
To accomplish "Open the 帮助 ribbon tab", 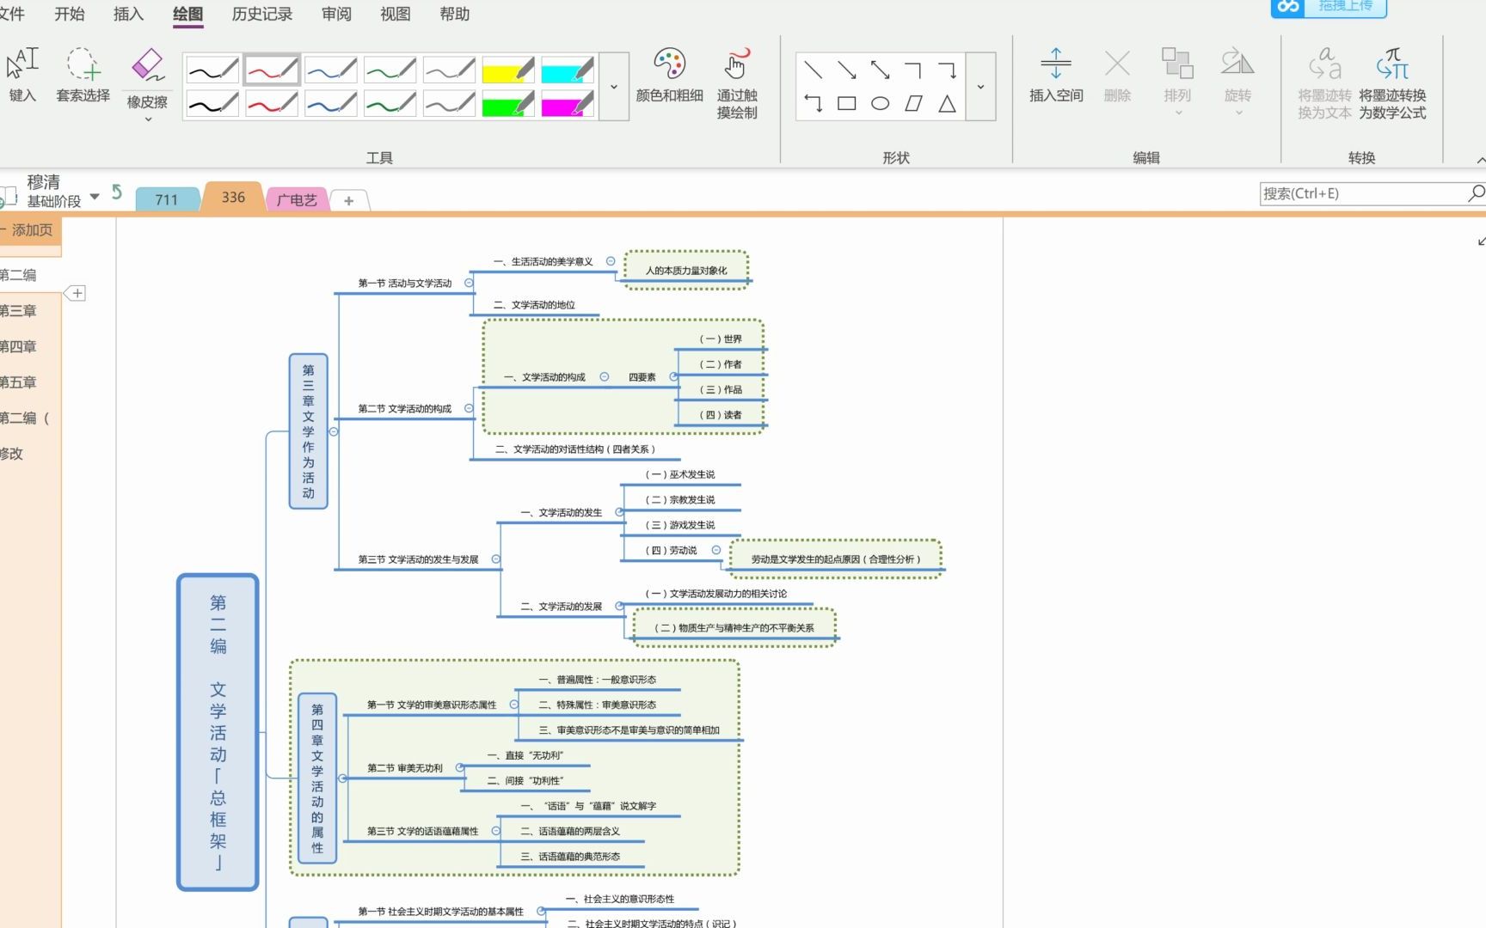I will [x=454, y=14].
